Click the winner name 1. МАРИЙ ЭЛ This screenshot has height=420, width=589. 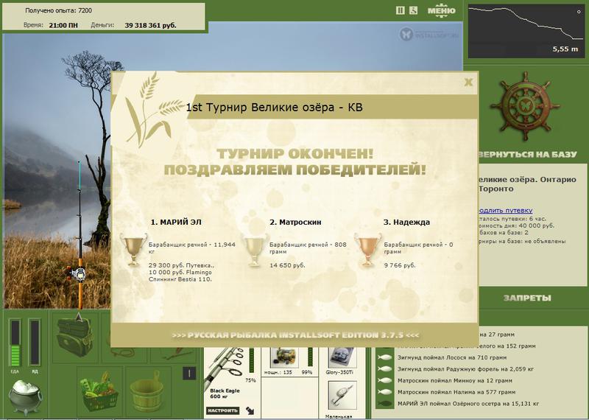(176, 223)
